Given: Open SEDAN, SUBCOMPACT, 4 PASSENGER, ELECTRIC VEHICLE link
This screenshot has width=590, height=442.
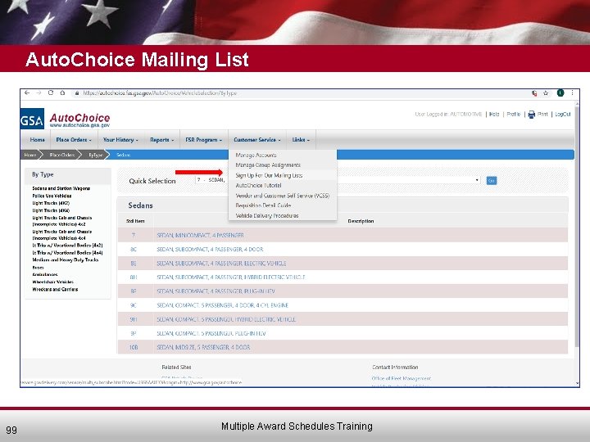Looking at the screenshot, I should (x=221, y=264).
